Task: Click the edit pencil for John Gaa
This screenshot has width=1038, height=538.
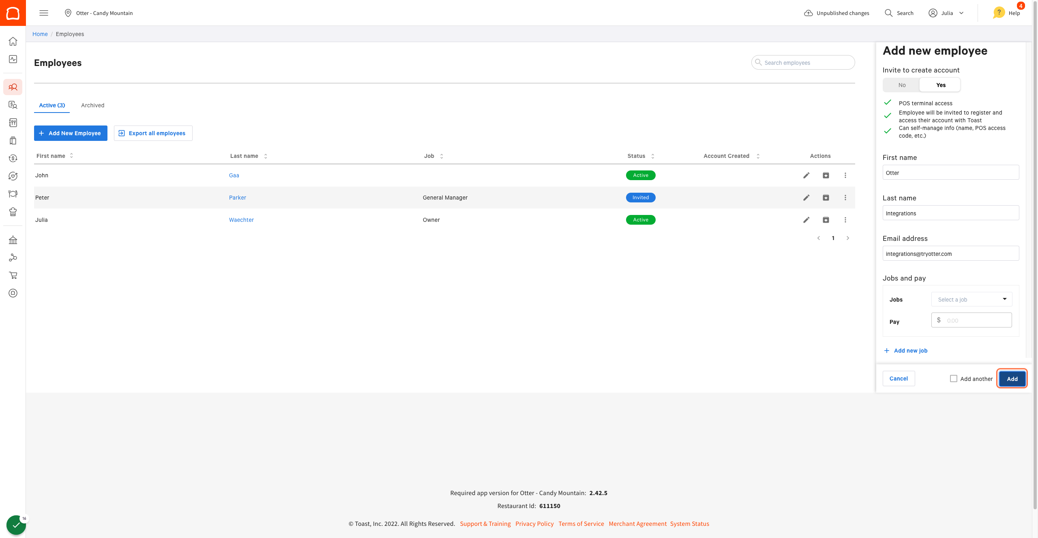Action: pos(806,175)
